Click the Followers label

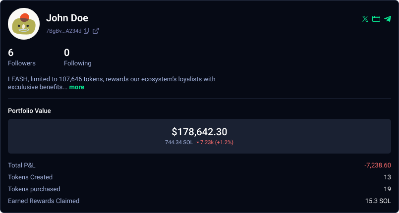(22, 63)
